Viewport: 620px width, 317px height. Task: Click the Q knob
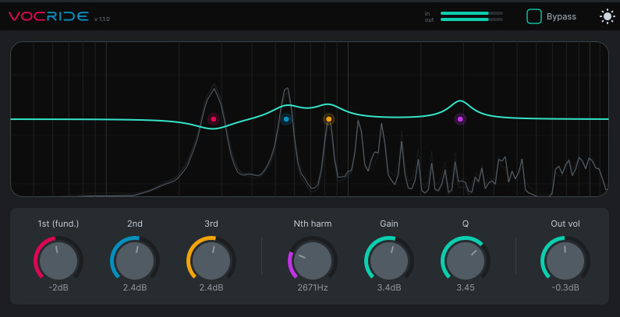tap(466, 261)
